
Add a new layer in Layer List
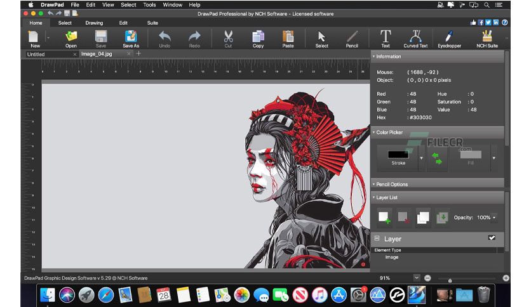pyautogui.click(x=384, y=218)
